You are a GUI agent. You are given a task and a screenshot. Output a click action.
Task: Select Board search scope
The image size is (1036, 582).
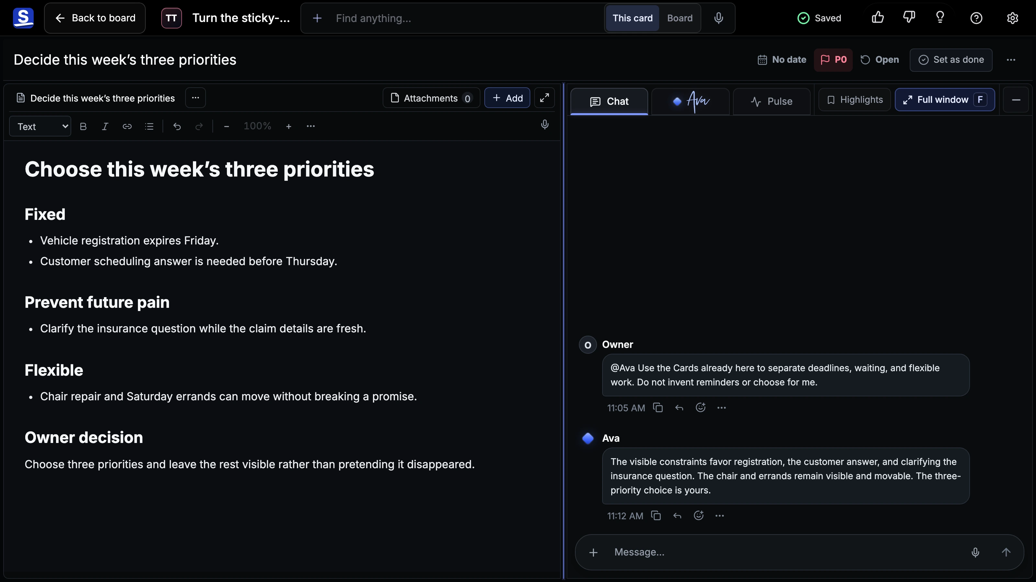pos(680,18)
